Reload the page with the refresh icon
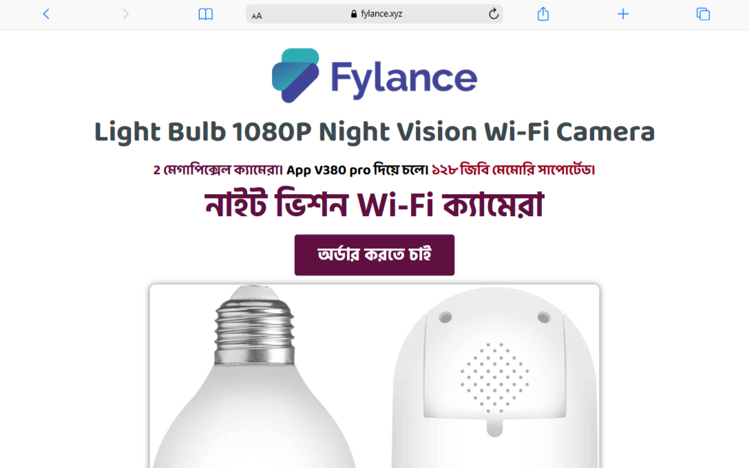Image resolution: width=749 pixels, height=468 pixels. tap(494, 14)
